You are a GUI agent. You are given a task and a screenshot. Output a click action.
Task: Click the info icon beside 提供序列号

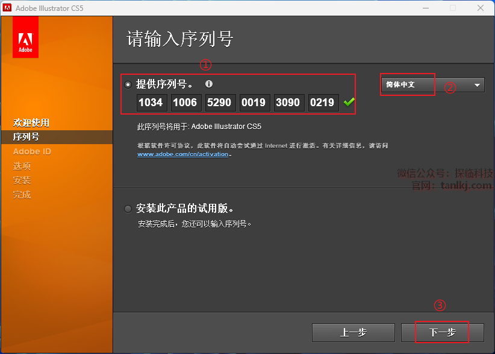click(x=209, y=84)
